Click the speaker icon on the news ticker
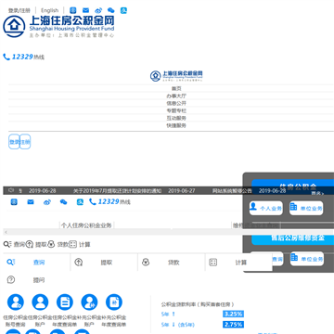 pyautogui.click(x=11, y=190)
